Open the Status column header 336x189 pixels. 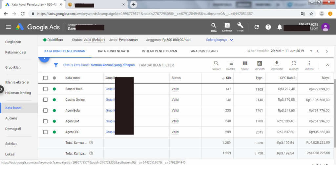click(x=176, y=78)
